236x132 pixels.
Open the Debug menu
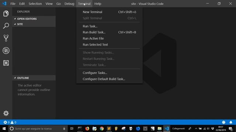pos(69,4)
